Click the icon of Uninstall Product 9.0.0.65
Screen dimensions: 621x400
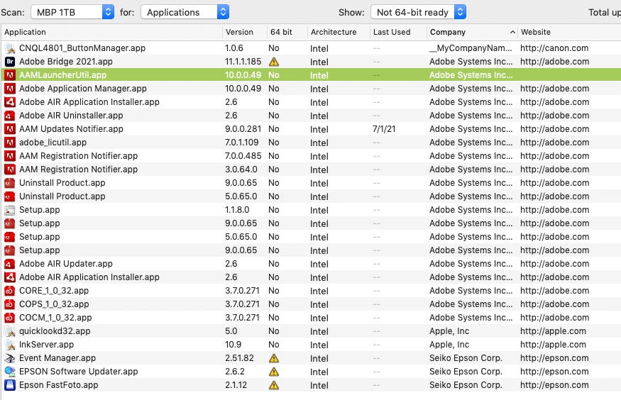(10, 183)
